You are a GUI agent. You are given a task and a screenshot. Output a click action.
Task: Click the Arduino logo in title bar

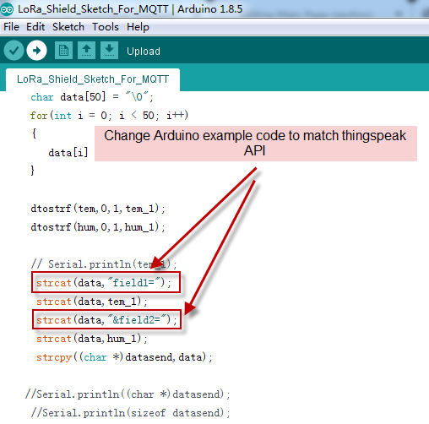click(x=7, y=9)
